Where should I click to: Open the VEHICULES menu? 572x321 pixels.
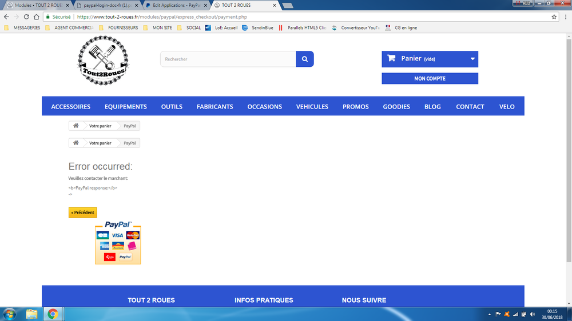click(312, 106)
